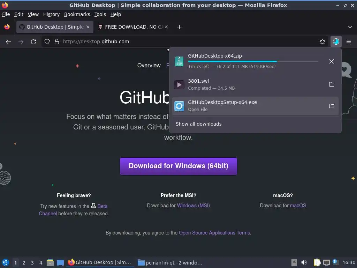
Task: Click the 16:30 clock
Action: click(x=349, y=263)
